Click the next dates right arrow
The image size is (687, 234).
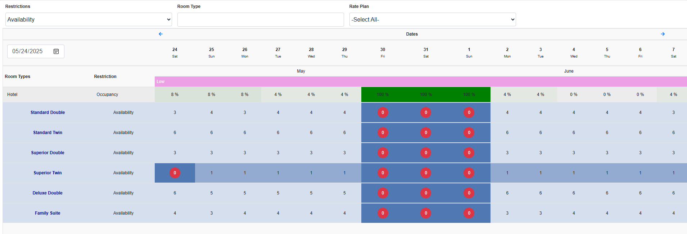click(663, 34)
